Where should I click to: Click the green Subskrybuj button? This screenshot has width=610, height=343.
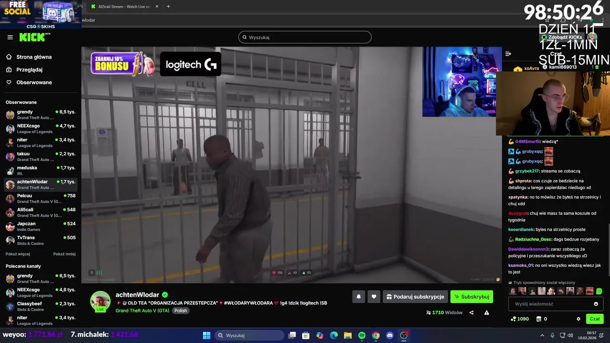tap(472, 297)
